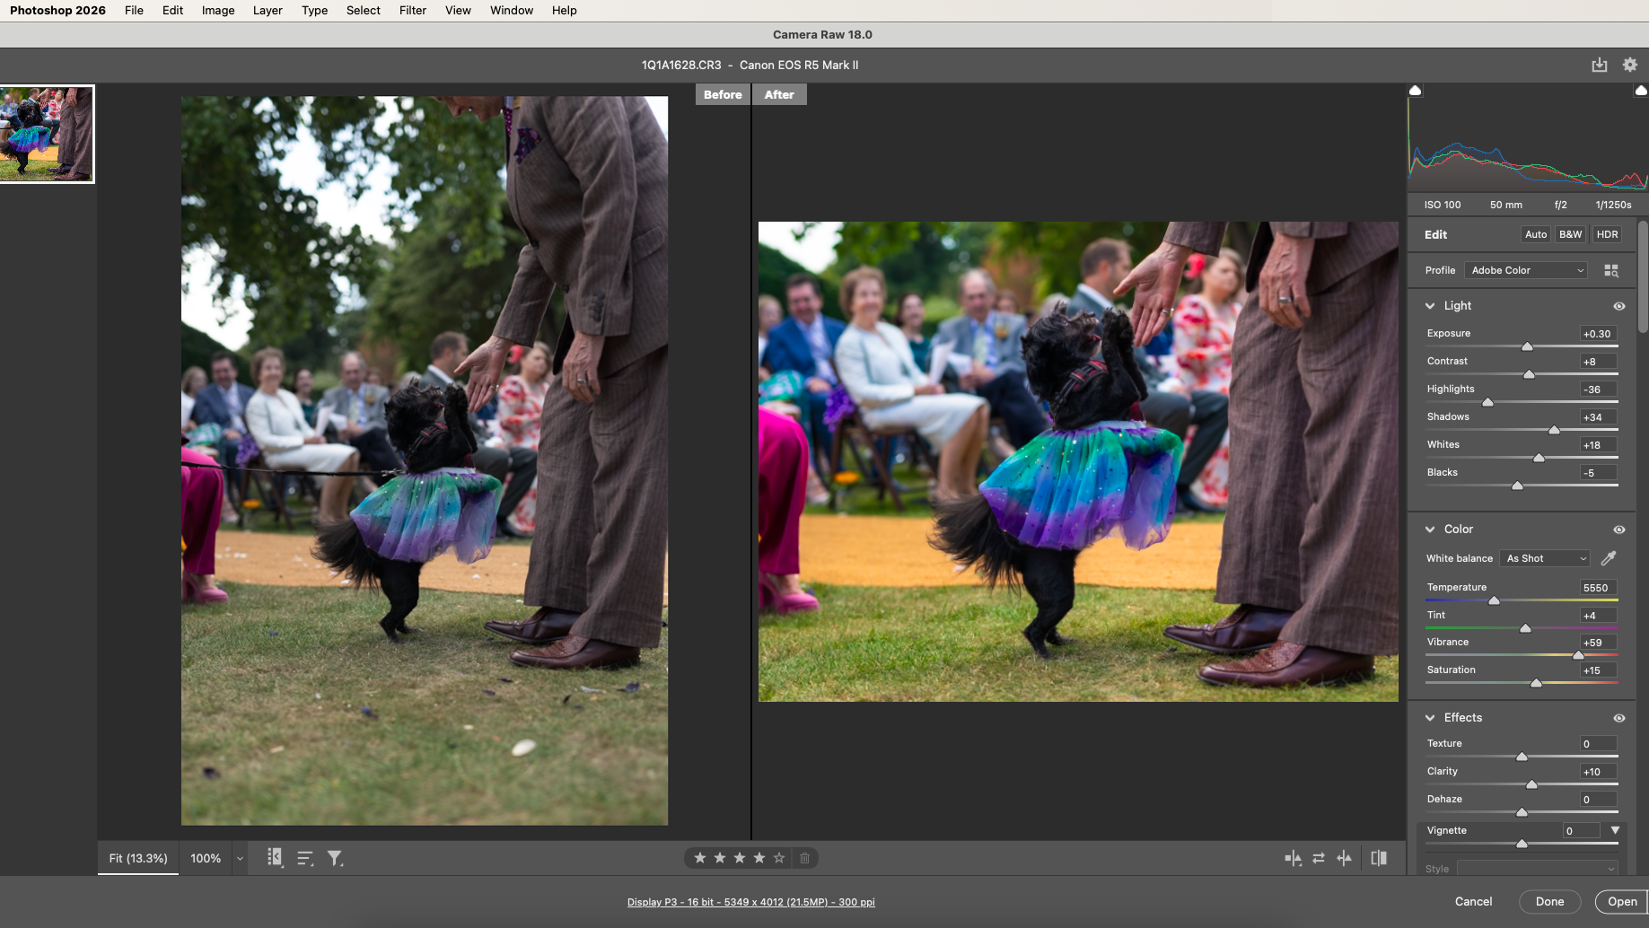The image size is (1649, 928).
Task: Open the Browse Profiles icon beside Adobe Color
Action: pyautogui.click(x=1611, y=269)
